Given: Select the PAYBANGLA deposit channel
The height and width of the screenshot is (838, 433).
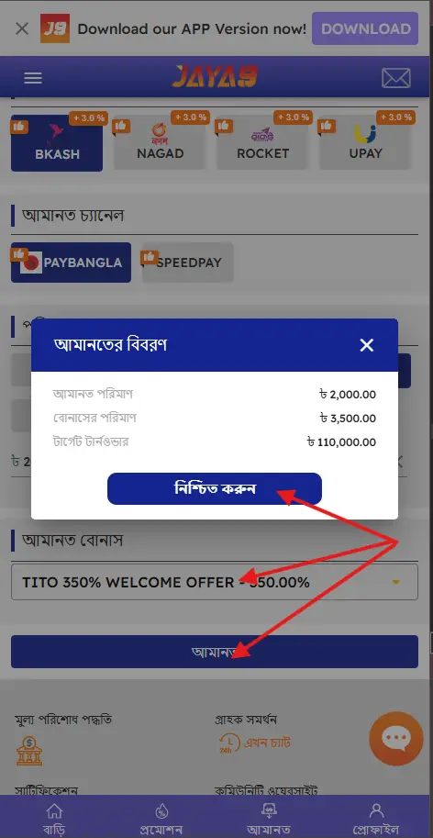Looking at the screenshot, I should [71, 263].
